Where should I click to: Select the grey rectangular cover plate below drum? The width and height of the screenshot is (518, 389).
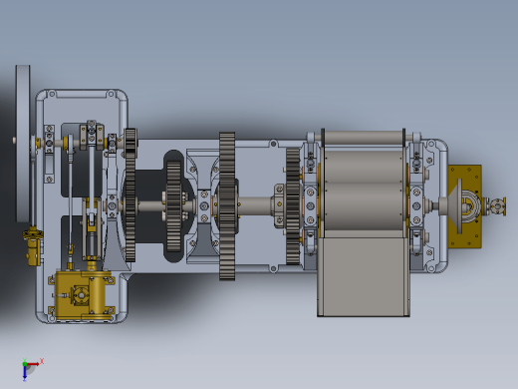pyautogui.click(x=364, y=276)
